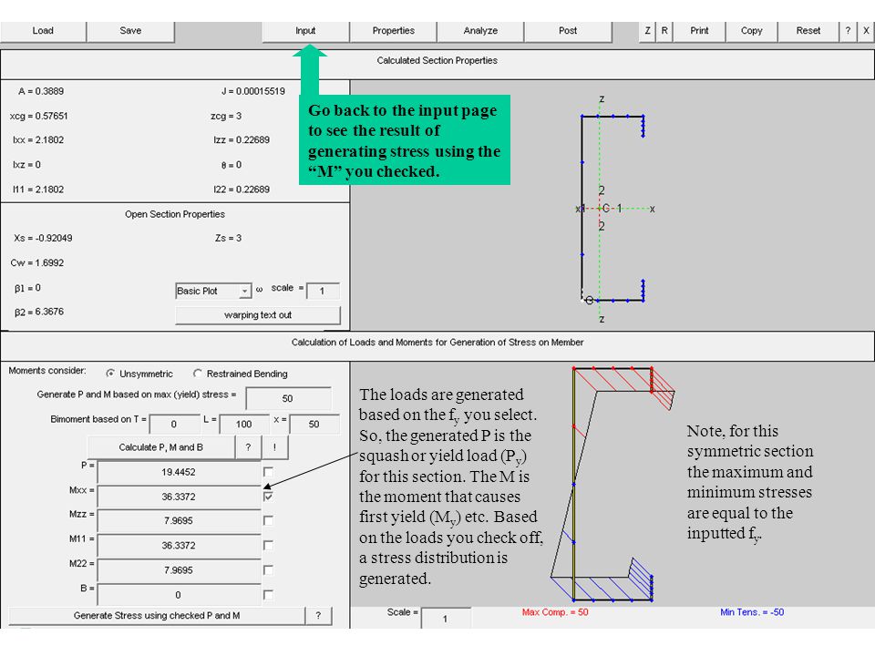Uncheck the Mxx checkbox
The image size is (875, 656).
click(x=268, y=496)
